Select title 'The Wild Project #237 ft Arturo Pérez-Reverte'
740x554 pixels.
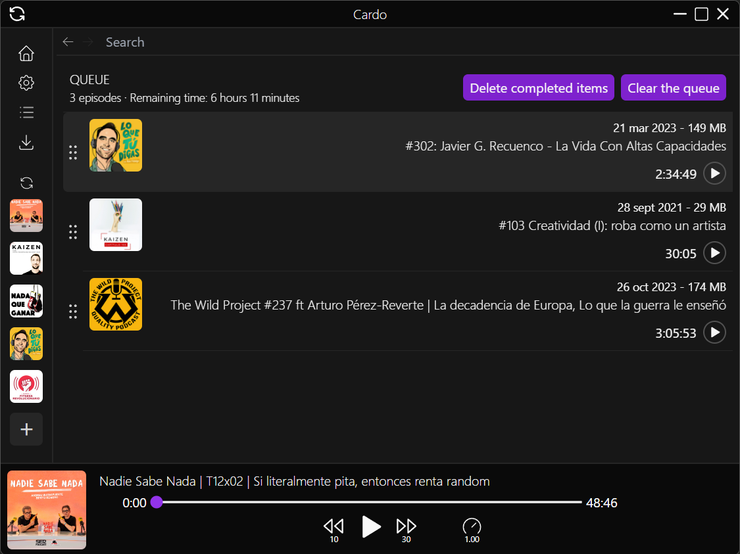click(x=297, y=306)
